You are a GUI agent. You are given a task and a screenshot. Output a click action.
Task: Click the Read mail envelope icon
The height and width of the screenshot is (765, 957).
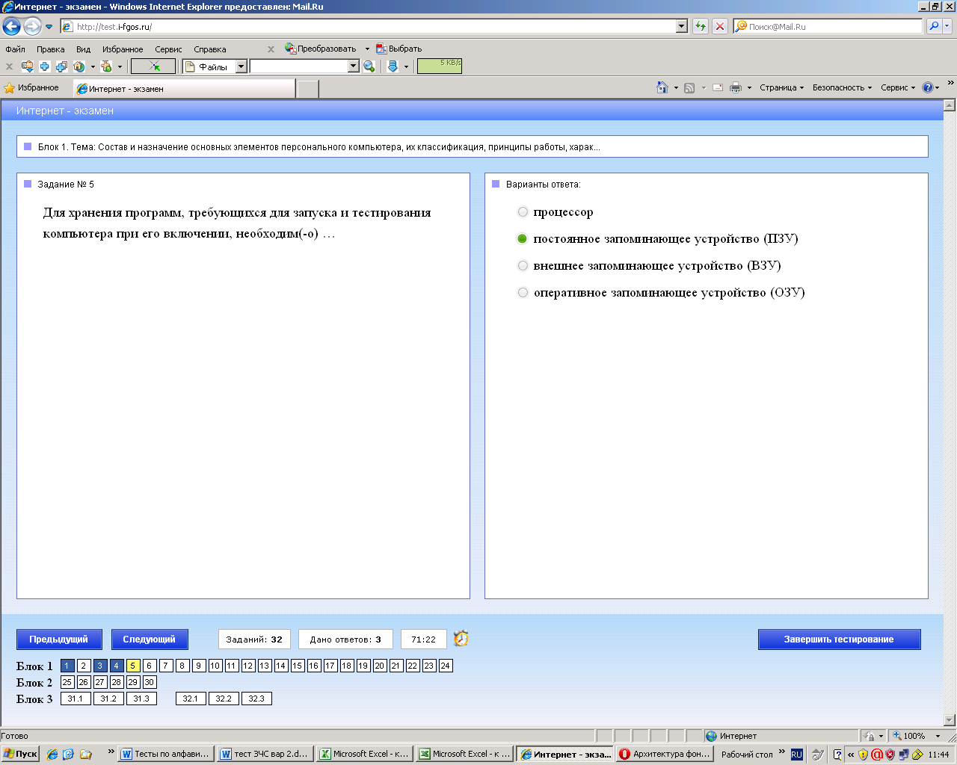(718, 87)
